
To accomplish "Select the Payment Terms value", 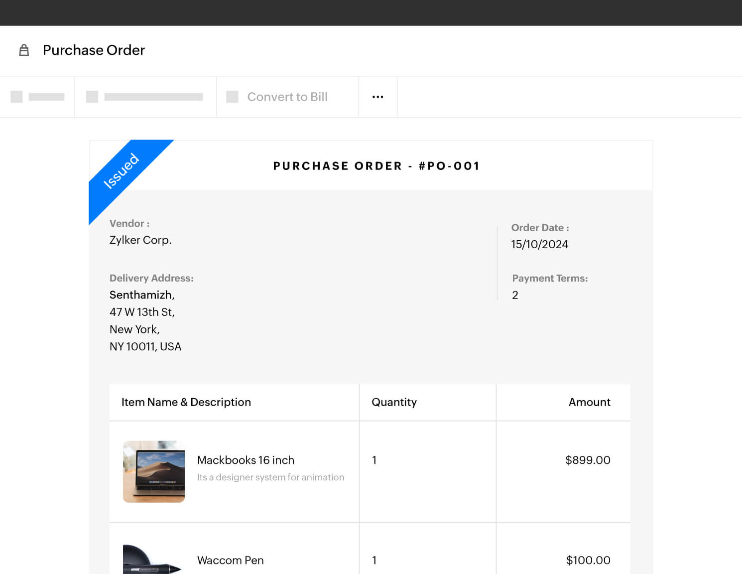I will click(515, 295).
